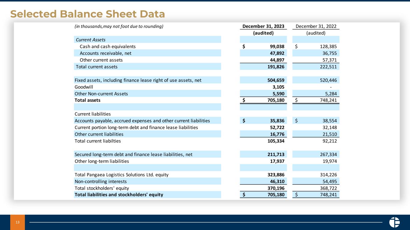Select the Goodwill row label
The height and width of the screenshot is (230, 410).
(84, 87)
